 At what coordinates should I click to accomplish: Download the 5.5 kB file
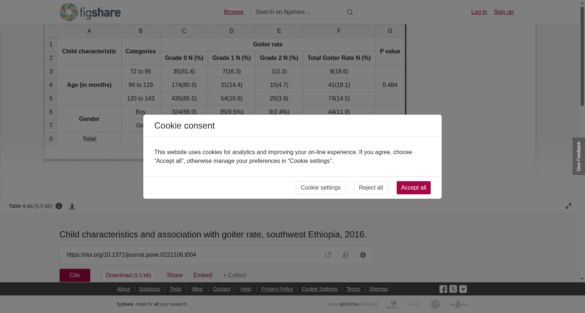click(x=129, y=275)
